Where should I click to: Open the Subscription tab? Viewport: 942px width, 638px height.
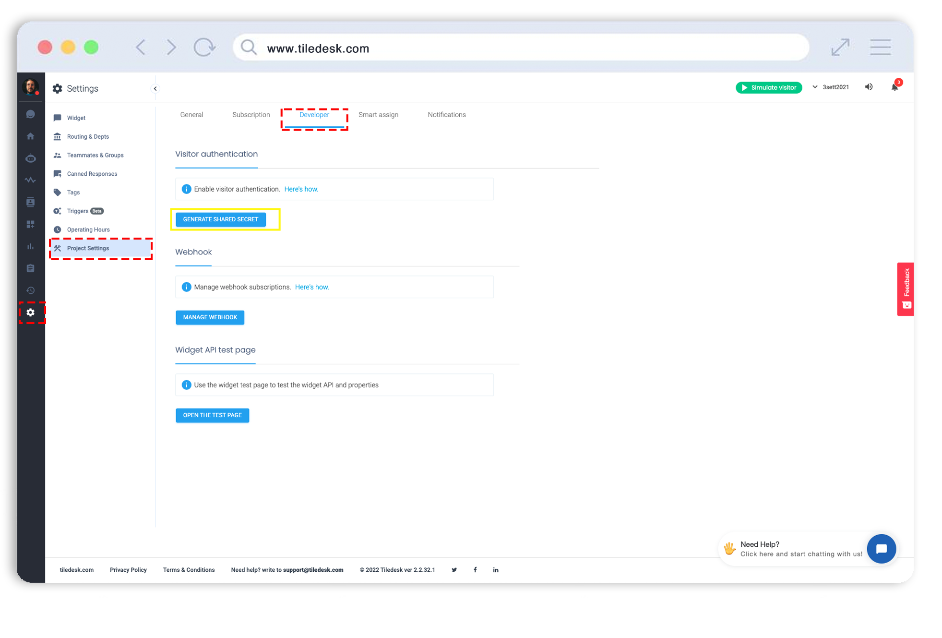point(251,115)
